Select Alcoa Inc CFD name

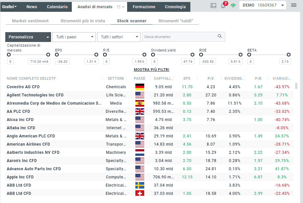pos(20,120)
